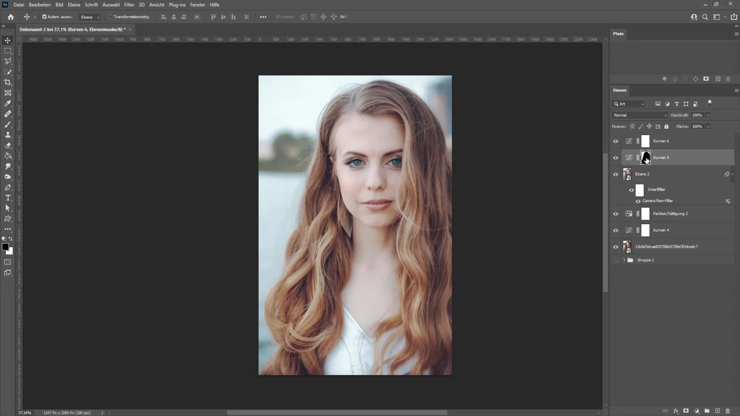Toggle visibility of Ebene 2 layer
740x416 pixels.
pos(616,174)
